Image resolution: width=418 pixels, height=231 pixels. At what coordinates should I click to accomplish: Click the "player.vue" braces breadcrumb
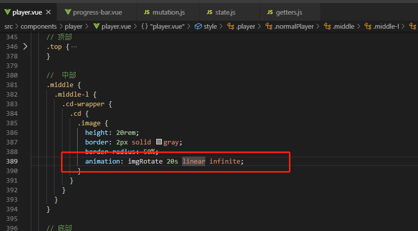[167, 26]
